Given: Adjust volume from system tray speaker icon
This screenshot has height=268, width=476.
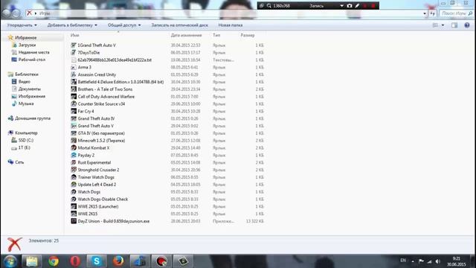Looking at the screenshot, I should [438, 261].
